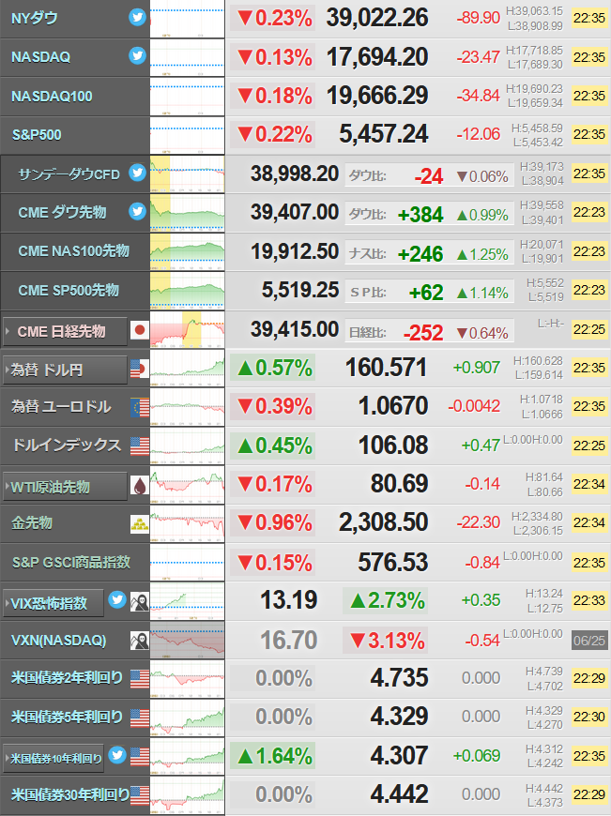The width and height of the screenshot is (611, 816).
Task: Expand the VIX恐怖指数 button
Action: click(53, 603)
